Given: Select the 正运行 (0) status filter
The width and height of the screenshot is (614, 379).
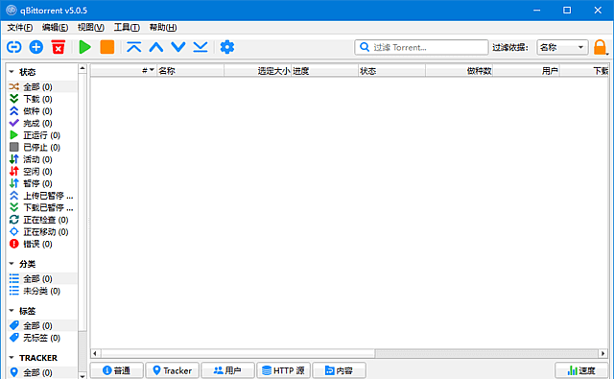Looking at the screenshot, I should click(42, 135).
